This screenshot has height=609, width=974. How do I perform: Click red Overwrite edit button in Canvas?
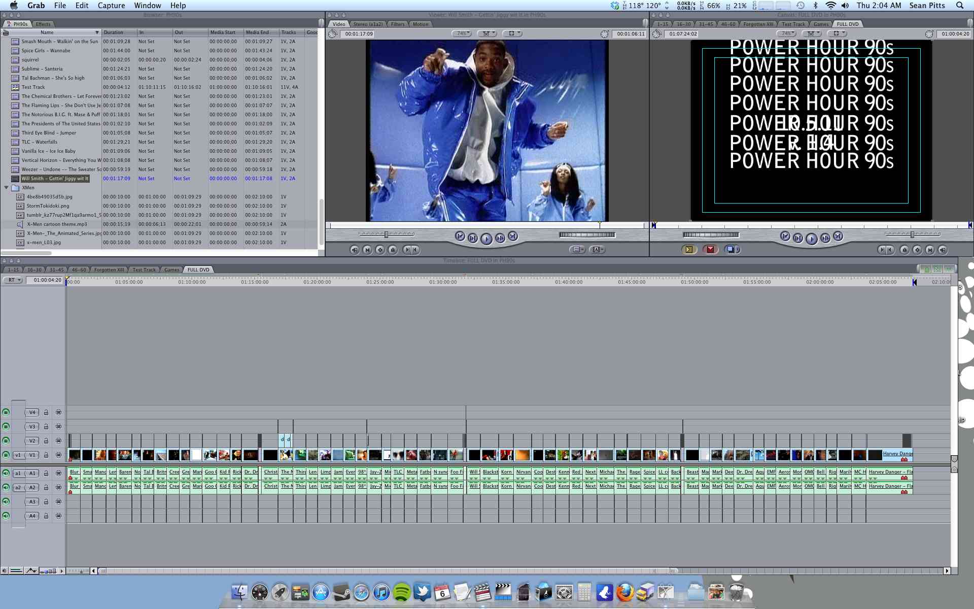(x=710, y=250)
